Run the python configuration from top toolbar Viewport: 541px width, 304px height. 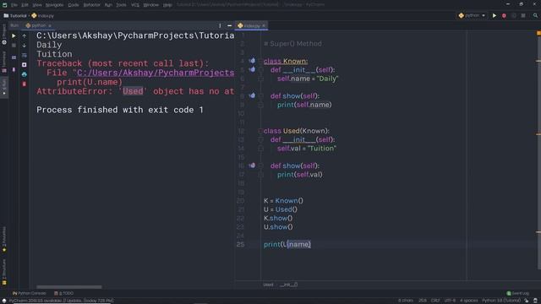coord(495,15)
